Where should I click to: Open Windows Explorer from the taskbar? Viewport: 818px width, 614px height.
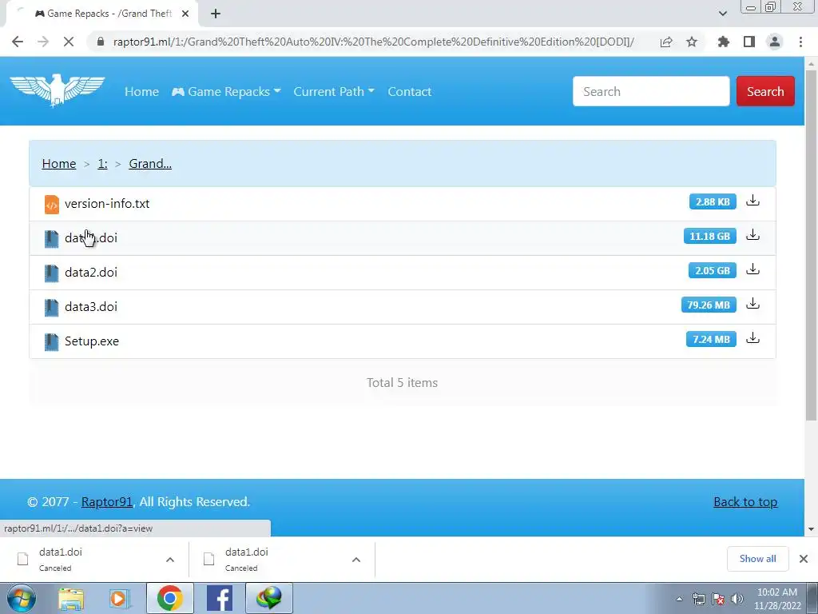coord(71,598)
